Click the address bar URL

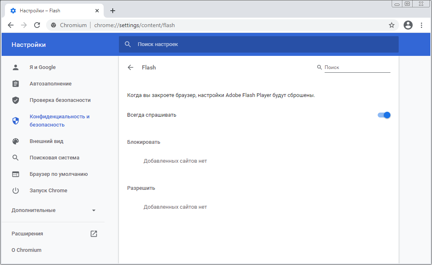click(135, 25)
